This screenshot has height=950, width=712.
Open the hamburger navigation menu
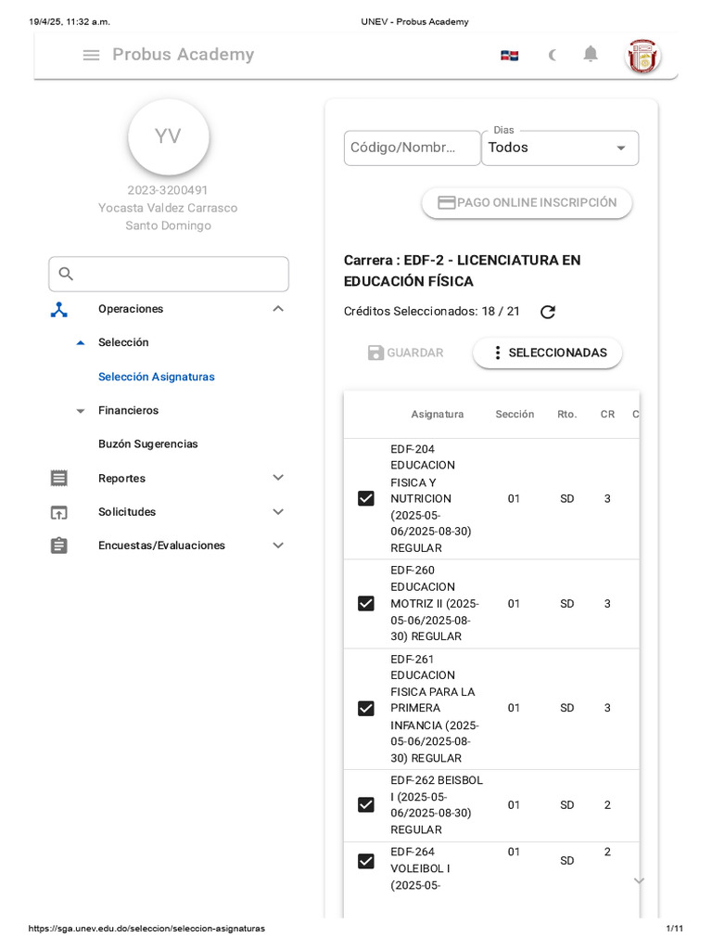91,55
